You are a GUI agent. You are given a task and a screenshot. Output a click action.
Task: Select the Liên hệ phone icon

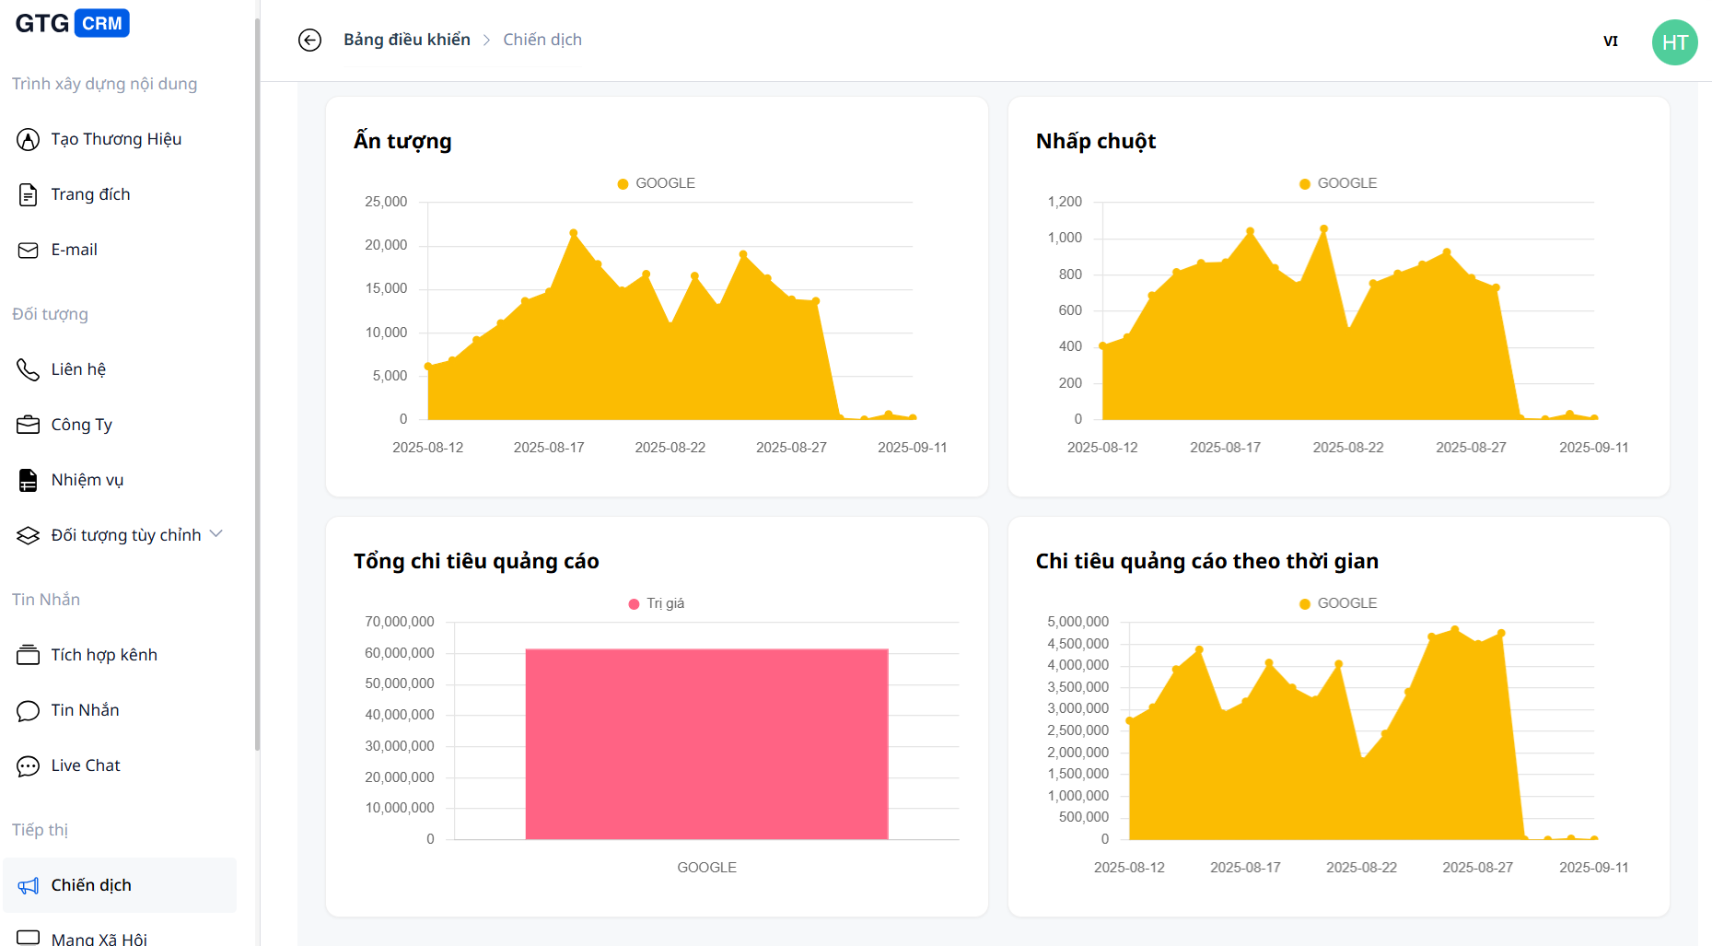tap(28, 369)
